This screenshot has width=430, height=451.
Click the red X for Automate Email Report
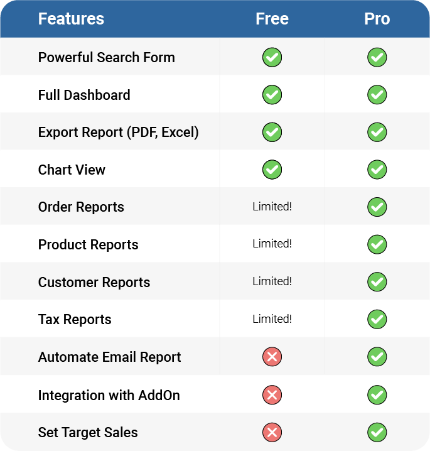point(272,357)
